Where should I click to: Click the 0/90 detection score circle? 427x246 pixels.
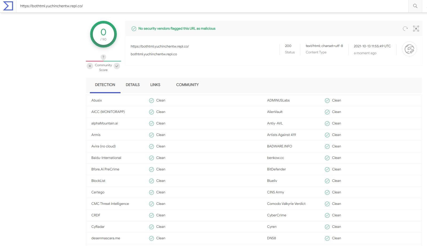point(103,34)
